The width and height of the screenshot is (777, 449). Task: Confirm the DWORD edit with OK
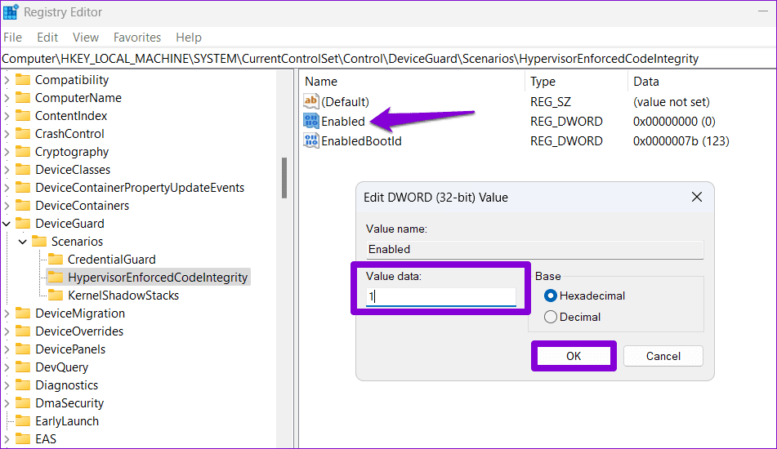click(x=574, y=356)
